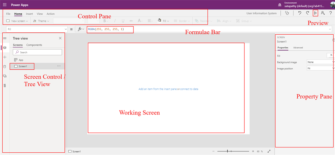The height and width of the screenshot is (155, 335).
Task: Undo the last action
Action: 300,13
